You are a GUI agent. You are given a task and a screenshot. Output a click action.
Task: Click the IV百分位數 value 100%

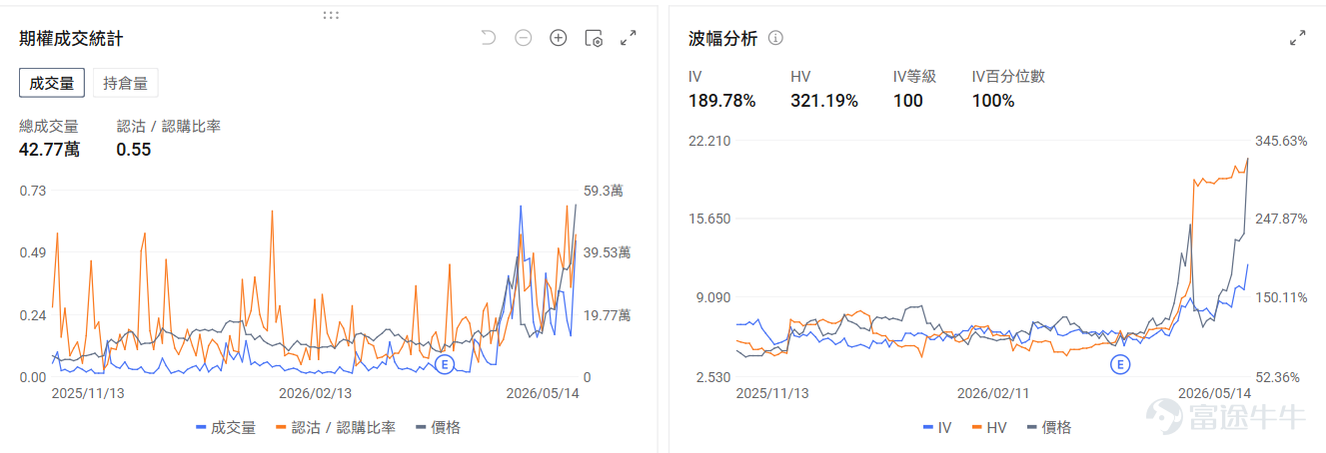pyautogui.click(x=993, y=101)
